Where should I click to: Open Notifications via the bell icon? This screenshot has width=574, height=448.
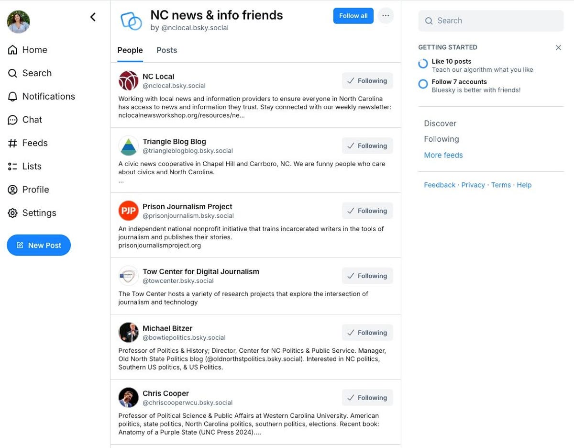tap(13, 97)
